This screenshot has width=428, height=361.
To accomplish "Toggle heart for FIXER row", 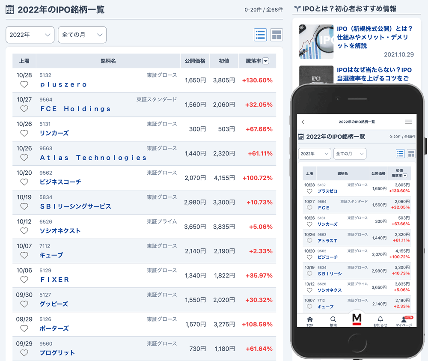I will pyautogui.click(x=24, y=280).
